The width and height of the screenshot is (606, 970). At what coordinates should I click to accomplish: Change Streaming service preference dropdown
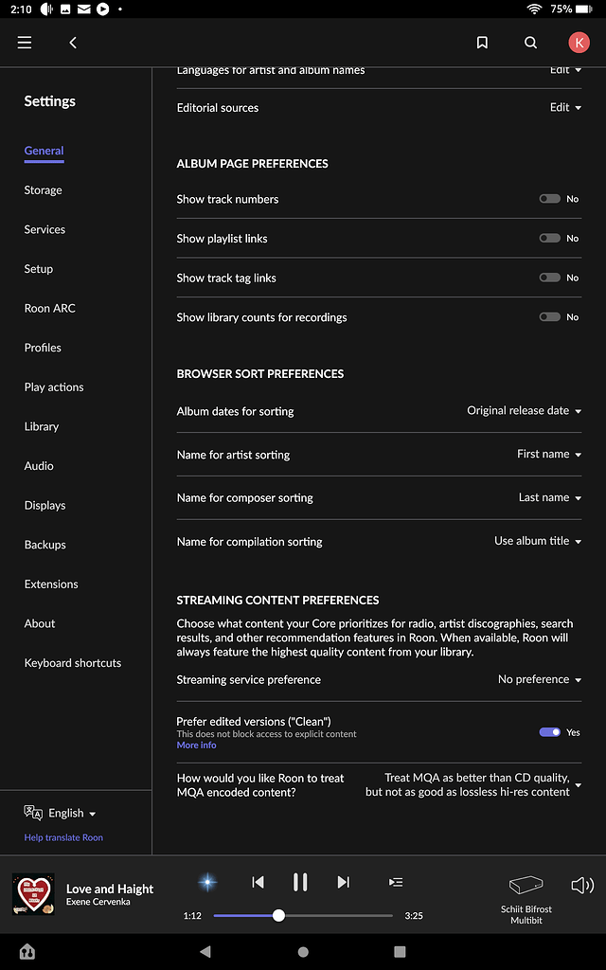pyautogui.click(x=538, y=679)
